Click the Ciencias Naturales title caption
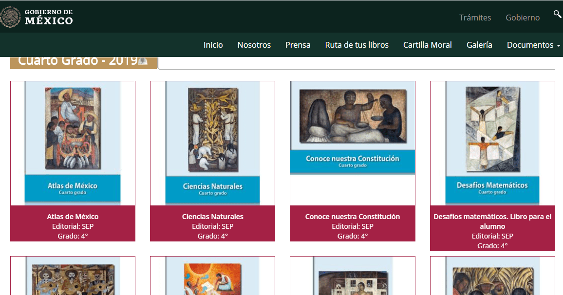 [x=212, y=217]
